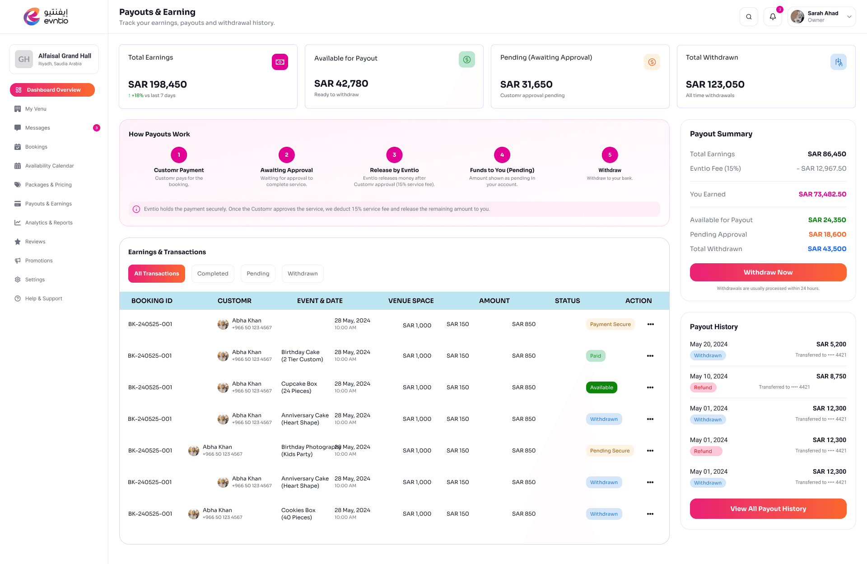The height and width of the screenshot is (564, 867).
Task: Switch to the Withdrawn tab
Action: [x=303, y=274]
